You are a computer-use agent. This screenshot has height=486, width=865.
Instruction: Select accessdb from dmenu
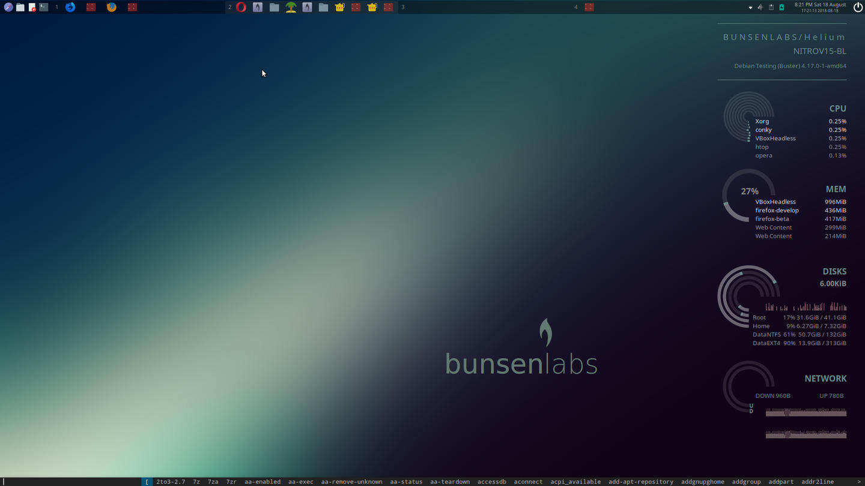492,482
